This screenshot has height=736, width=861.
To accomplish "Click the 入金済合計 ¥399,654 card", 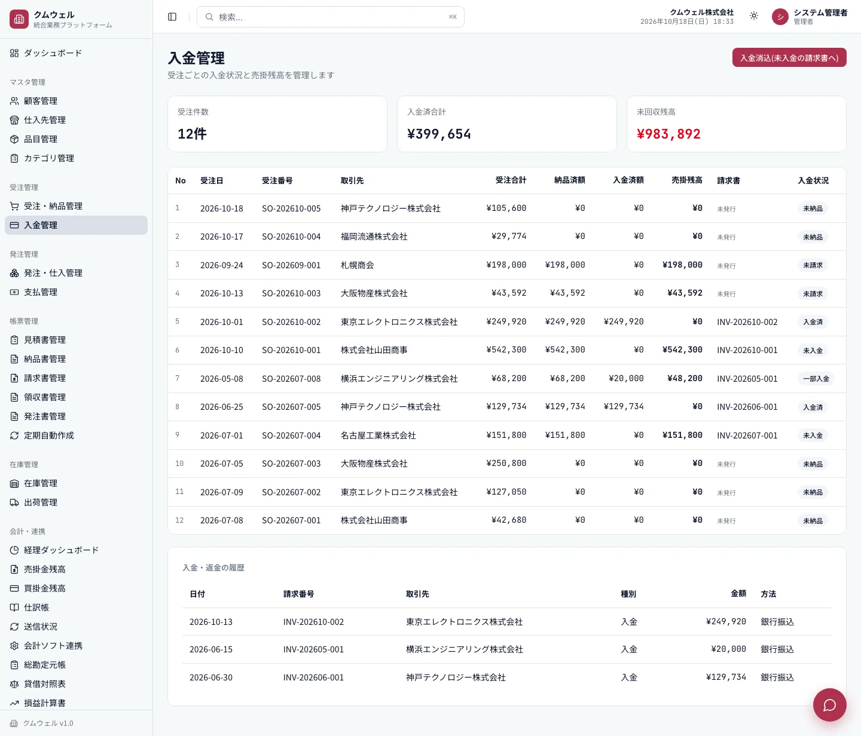I will point(507,124).
